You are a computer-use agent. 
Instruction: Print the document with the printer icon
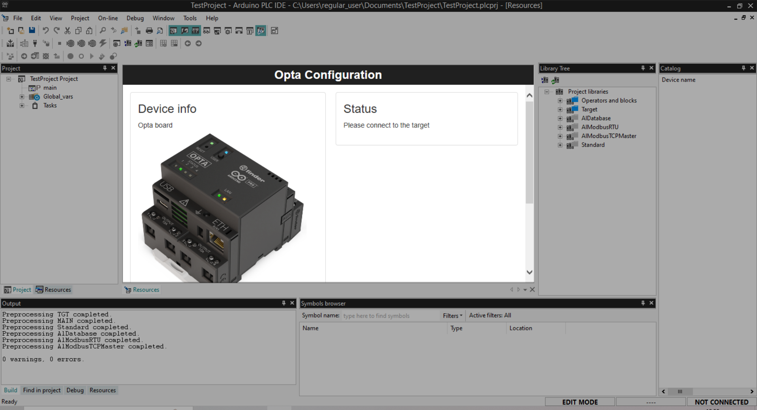[149, 31]
